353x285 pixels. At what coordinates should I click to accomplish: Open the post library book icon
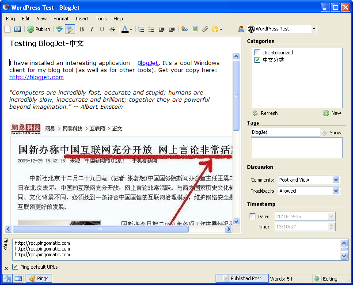(17, 29)
